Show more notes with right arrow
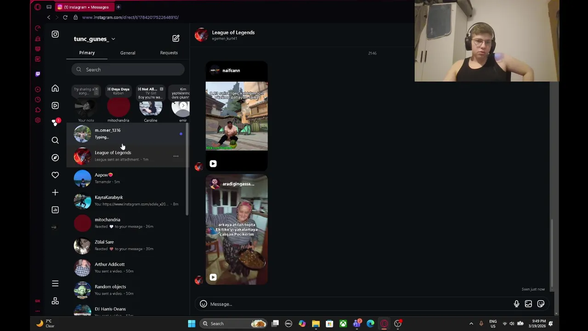The height and width of the screenshot is (331, 588). [183, 105]
